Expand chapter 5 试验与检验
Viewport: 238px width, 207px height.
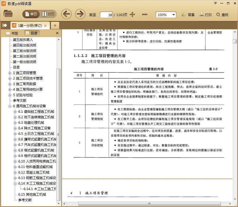tap(10, 95)
